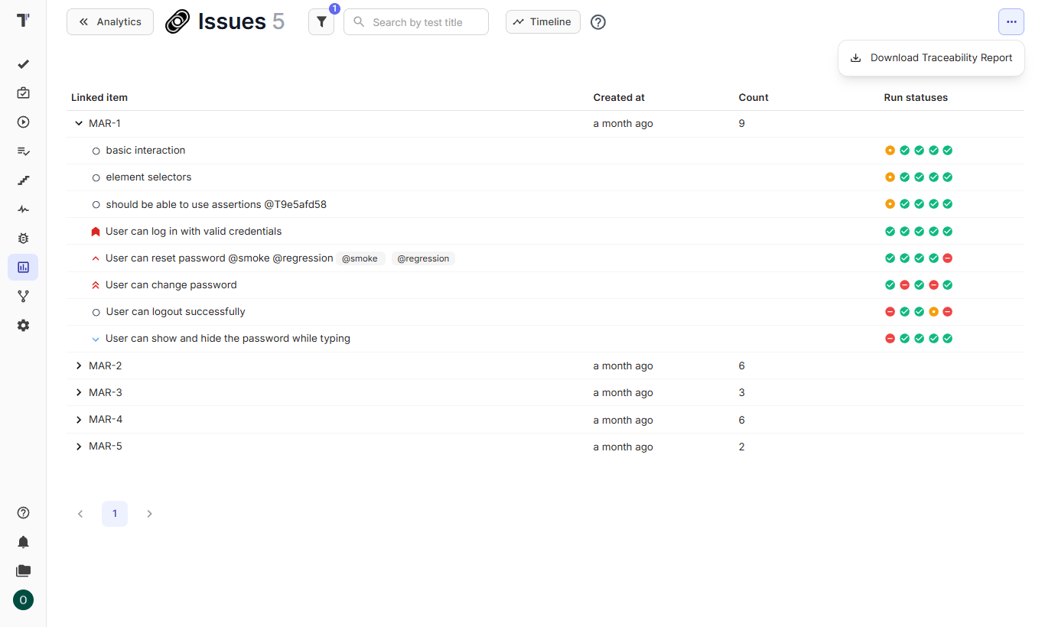Image resolution: width=1045 pixels, height=627 pixels.
Task: Click the @regression tag
Action: (423, 258)
